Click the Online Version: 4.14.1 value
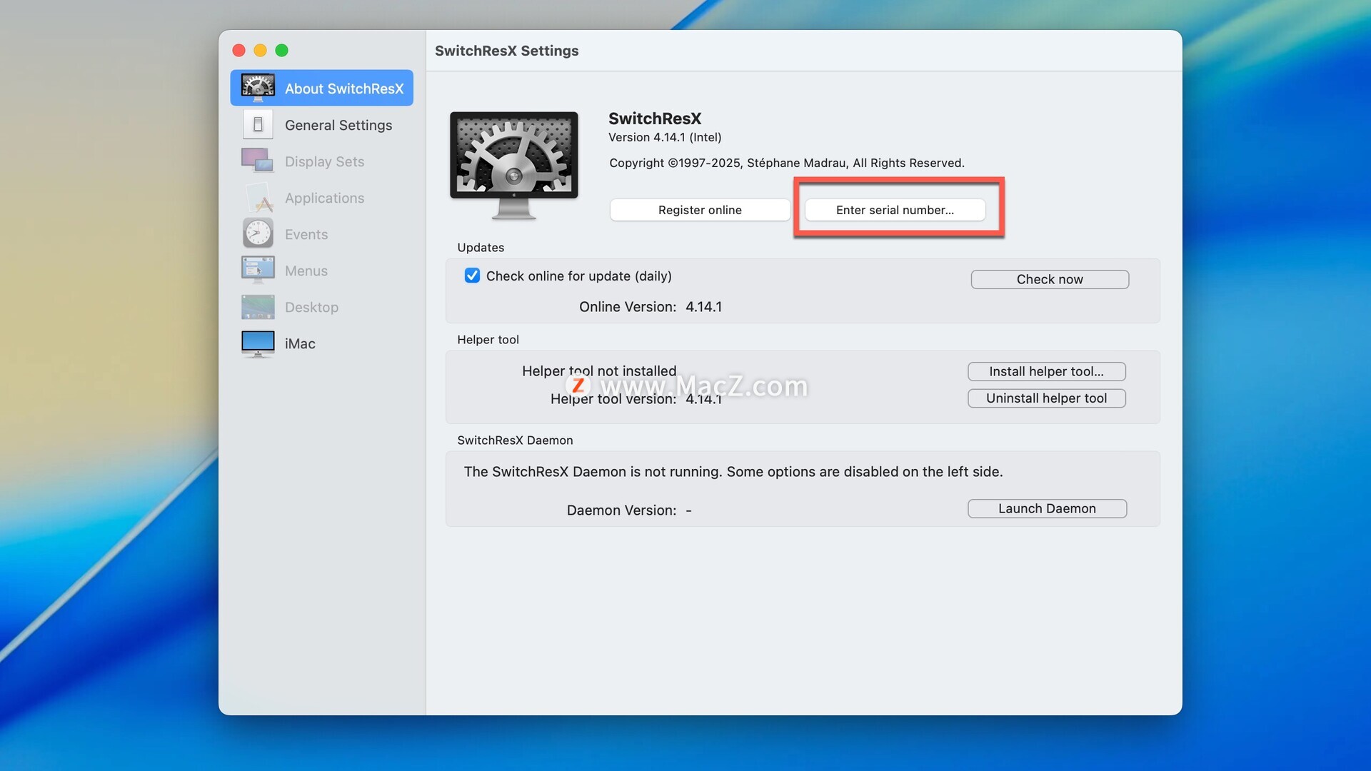This screenshot has height=771, width=1371. [x=703, y=306]
